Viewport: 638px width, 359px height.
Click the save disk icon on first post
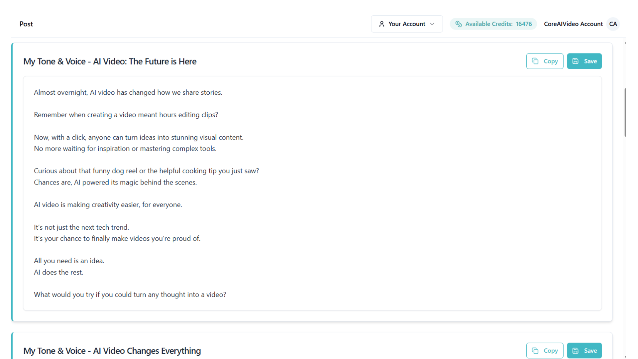576,61
